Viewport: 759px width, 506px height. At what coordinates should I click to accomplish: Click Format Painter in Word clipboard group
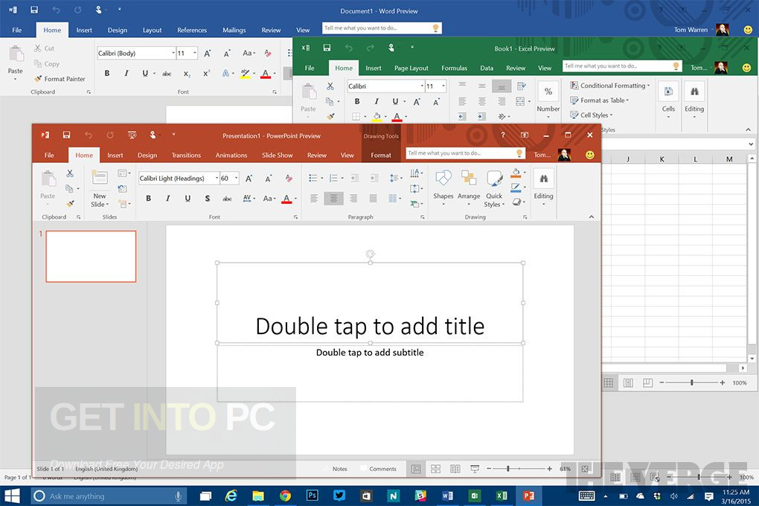tap(60, 78)
